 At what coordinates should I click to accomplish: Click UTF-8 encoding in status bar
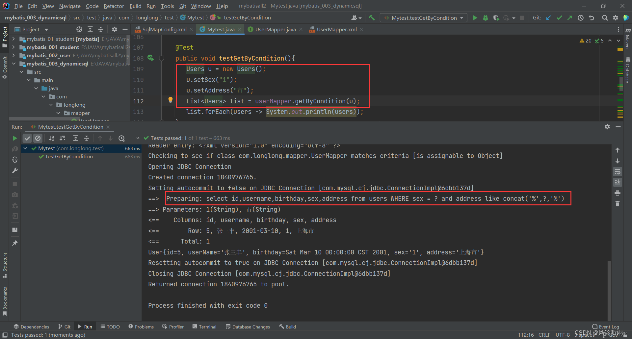563,335
